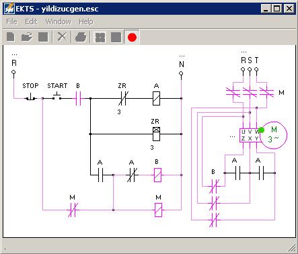
Task: Click the grid-pattern simulation toolbar icon
Action: click(x=100, y=37)
